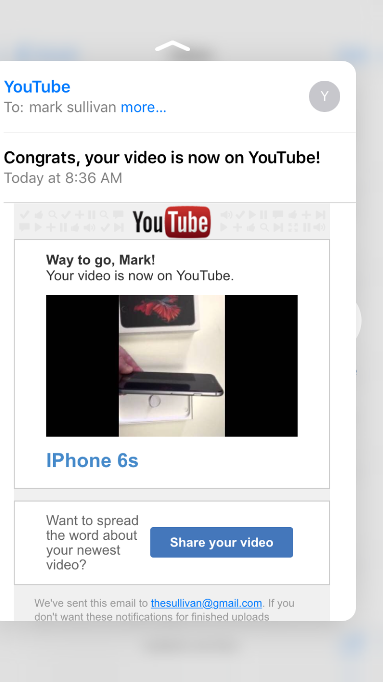Tap the blurred Edit button behind the preview
The image size is (383, 682).
(x=352, y=53)
